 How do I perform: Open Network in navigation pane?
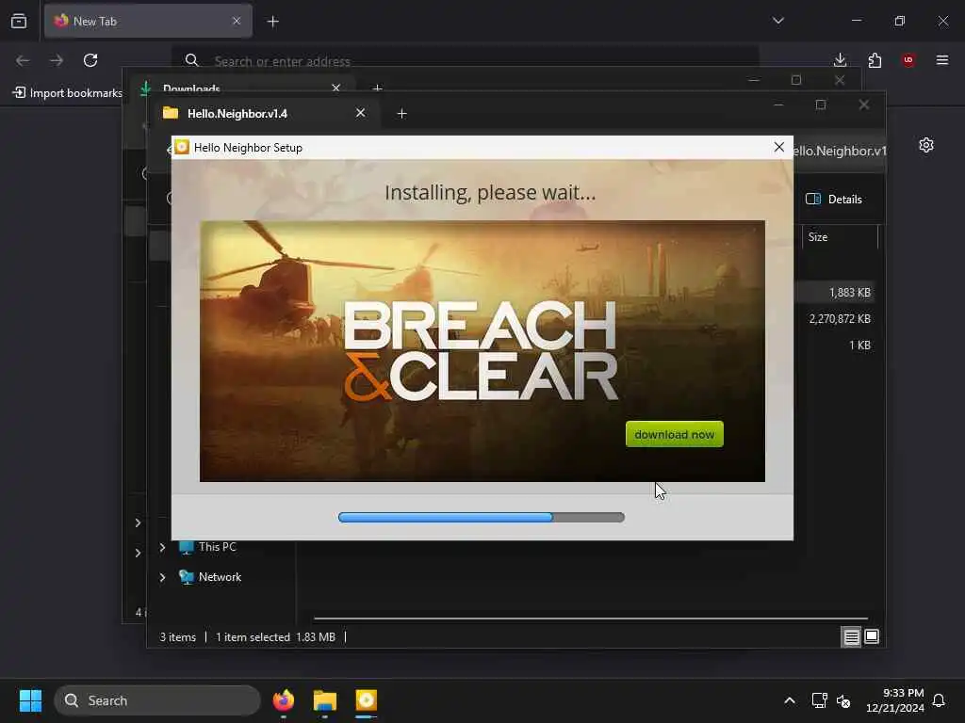[210, 577]
